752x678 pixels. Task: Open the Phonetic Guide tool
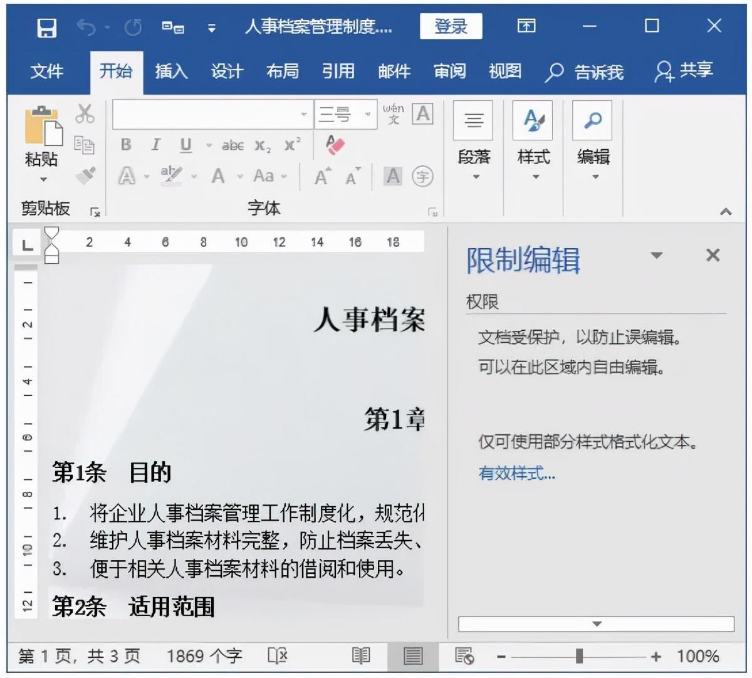coord(394,114)
